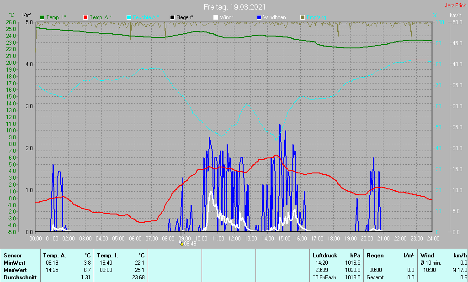Click the 'Luftdruck' header
Screen dimensions: 468x282
click(325, 256)
